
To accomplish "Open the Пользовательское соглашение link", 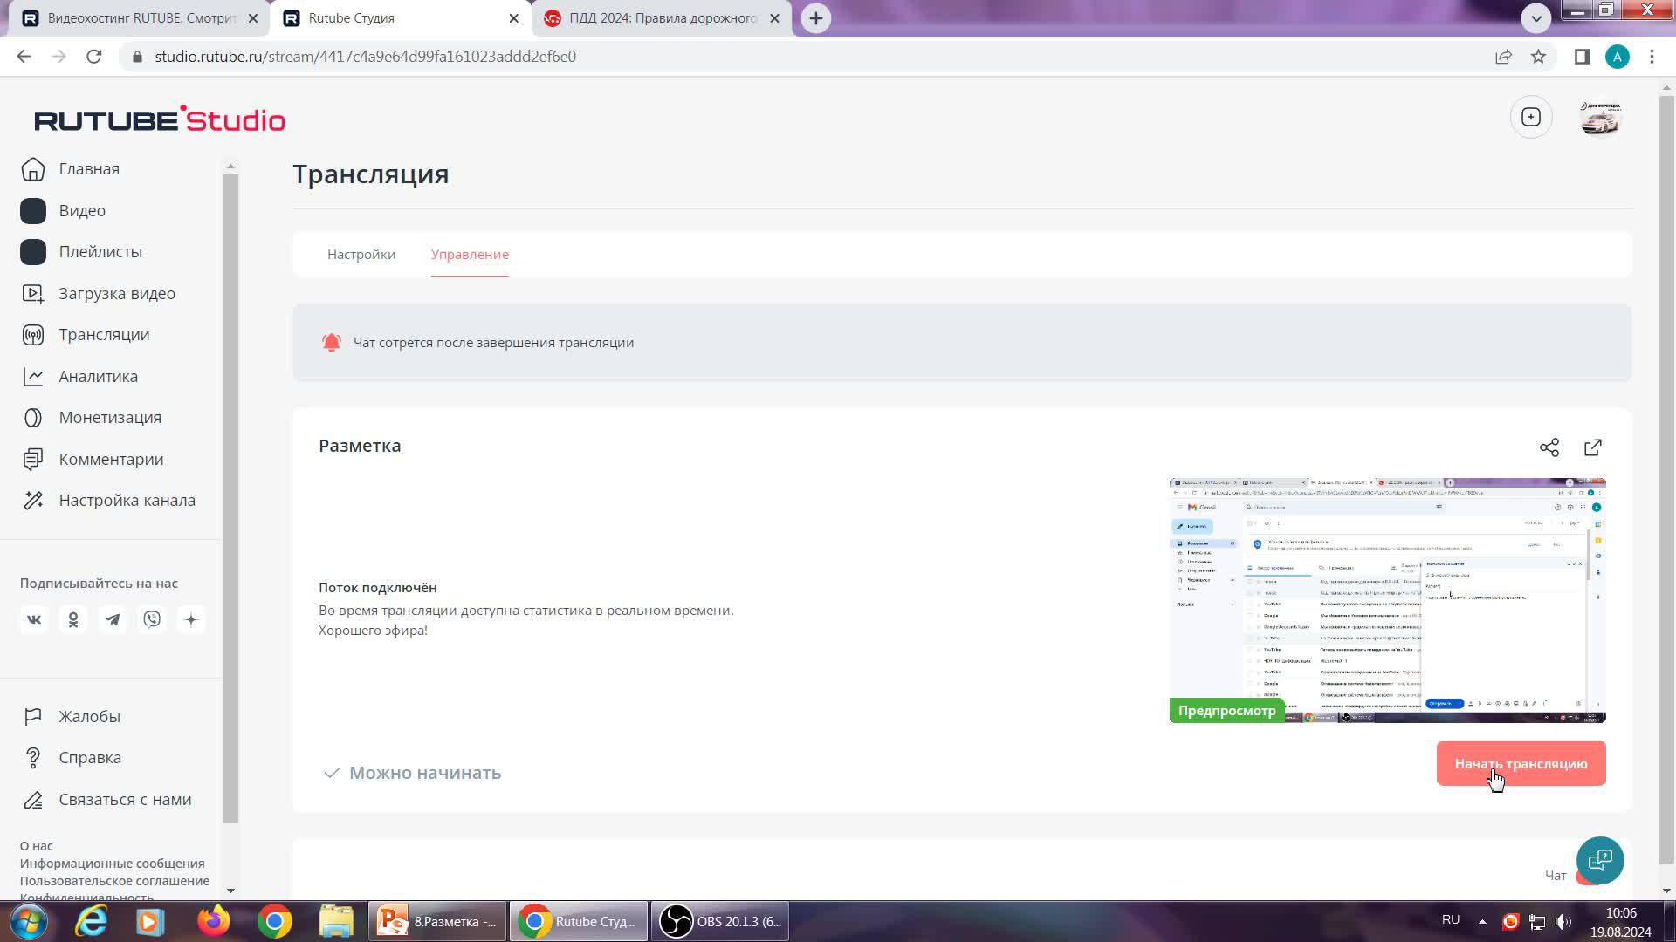I will [114, 881].
